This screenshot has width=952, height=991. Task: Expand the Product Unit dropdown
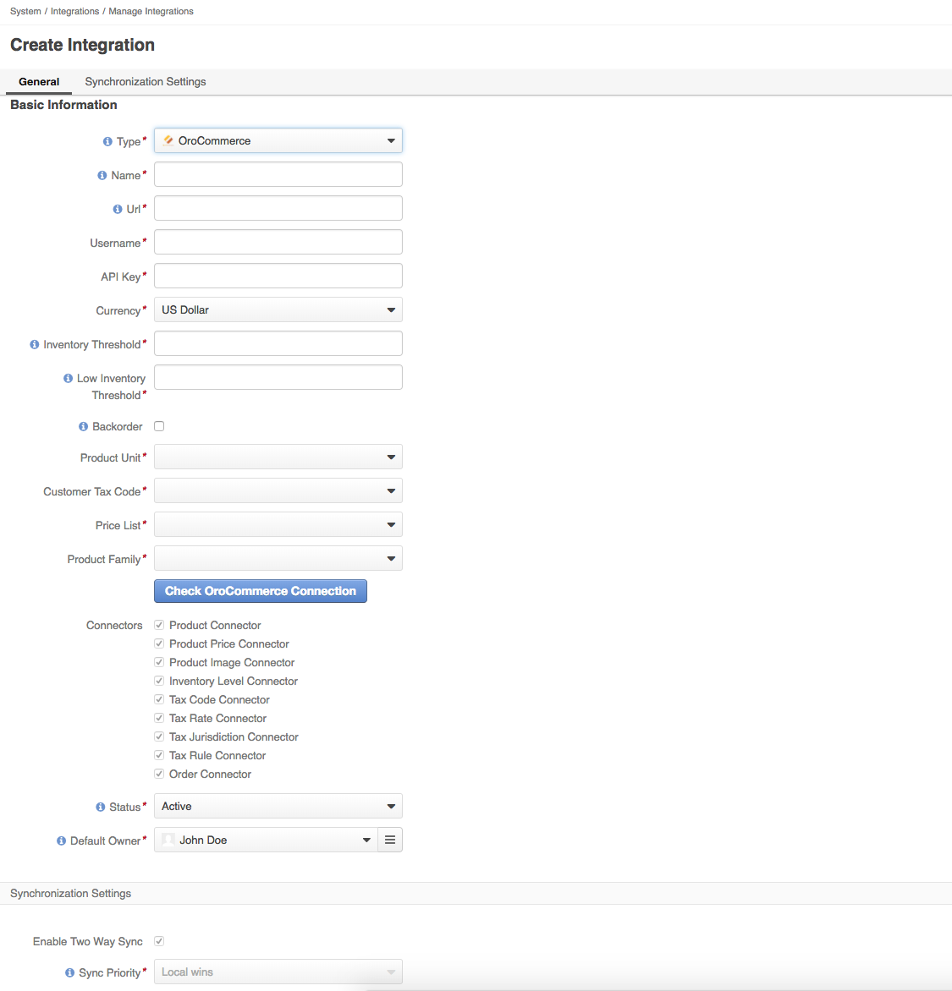[x=278, y=457]
